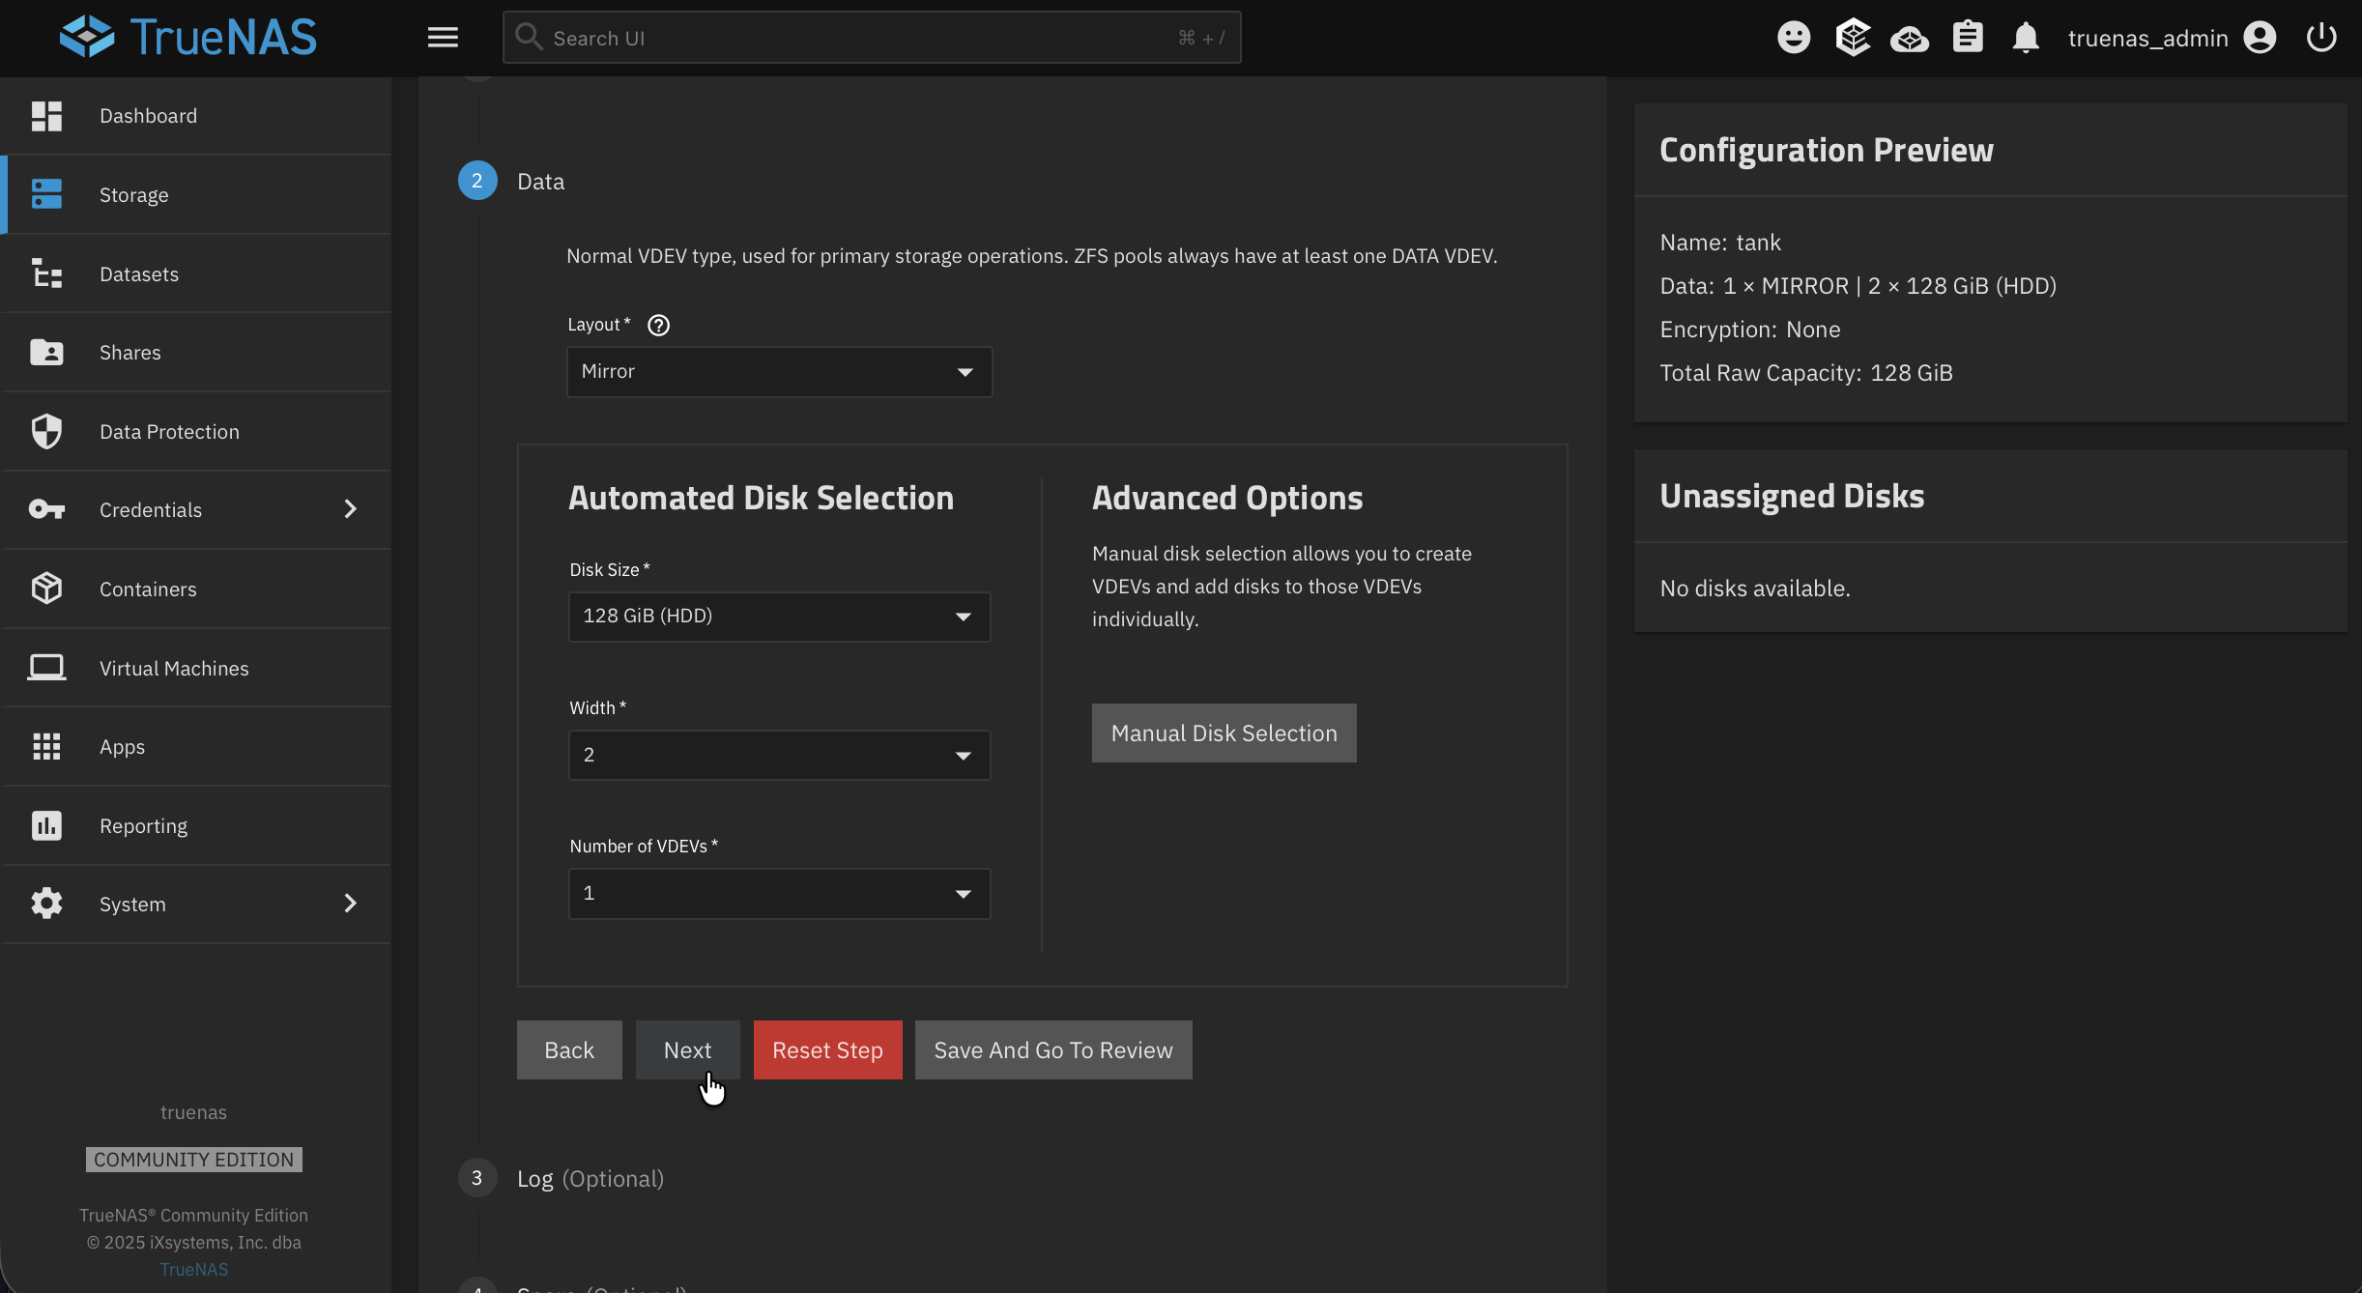Open the Number of VDEVs dropdown

coord(779,893)
